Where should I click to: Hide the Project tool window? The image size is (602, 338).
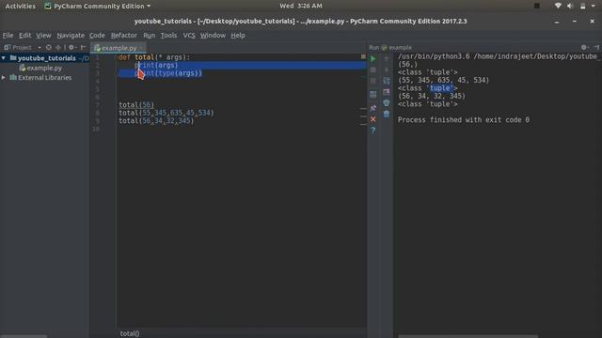[83, 47]
